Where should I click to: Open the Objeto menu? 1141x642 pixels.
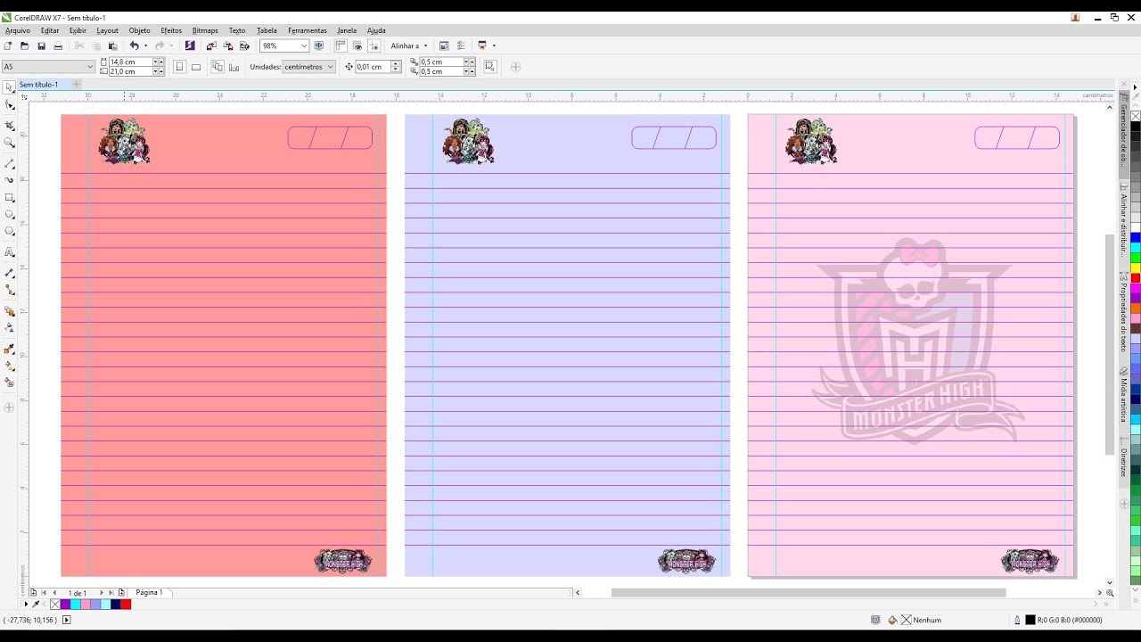tap(140, 30)
